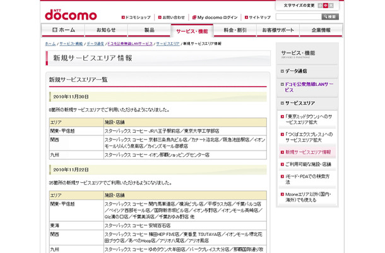Open 「東京ミッドタウン」へのサービスエリア拡大 sidebar link

coord(309,120)
